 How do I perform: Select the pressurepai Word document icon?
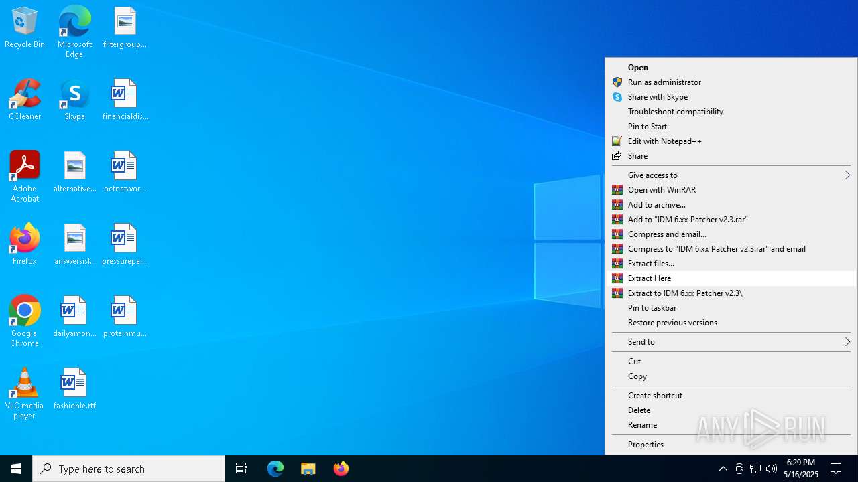click(x=125, y=245)
